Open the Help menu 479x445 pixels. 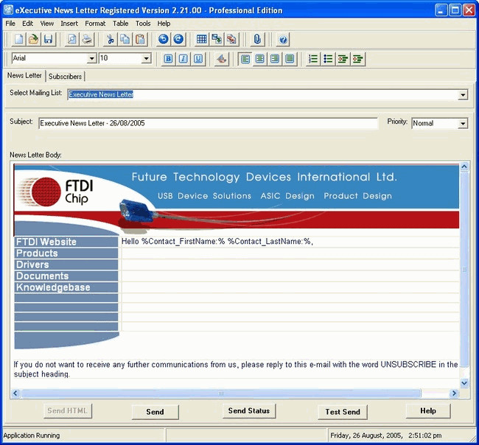[164, 24]
